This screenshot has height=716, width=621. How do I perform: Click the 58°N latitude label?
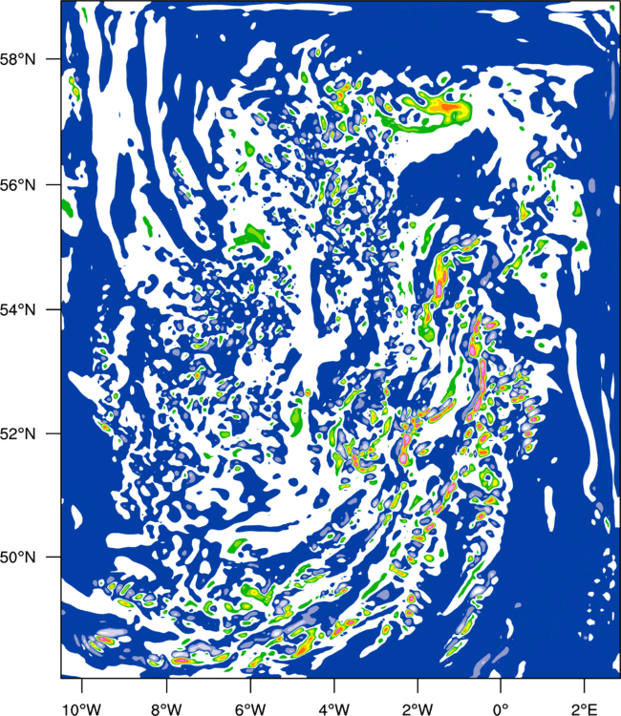[x=18, y=59]
